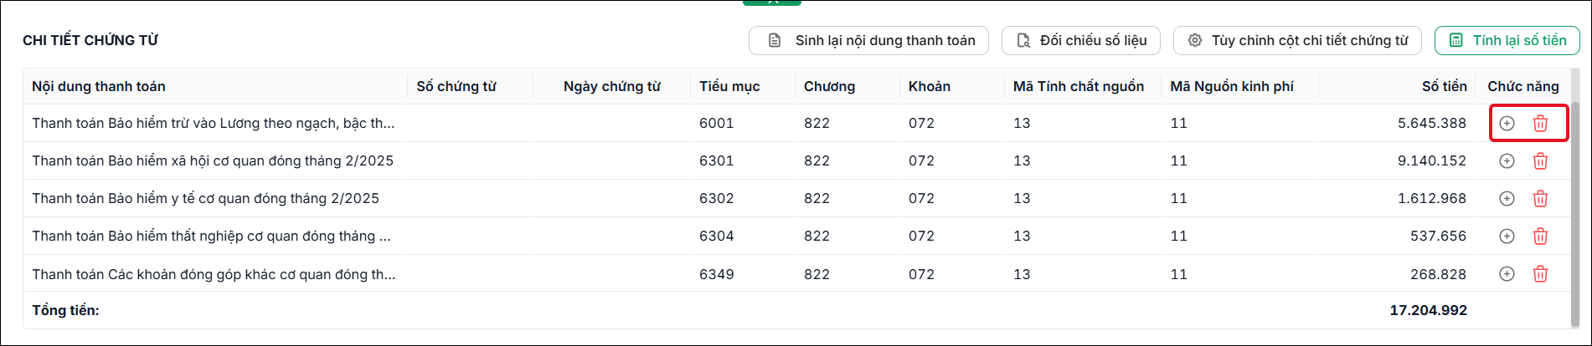The height and width of the screenshot is (346, 1592).
Task: Open Đối chiếu số liệu
Action: pos(1081,40)
